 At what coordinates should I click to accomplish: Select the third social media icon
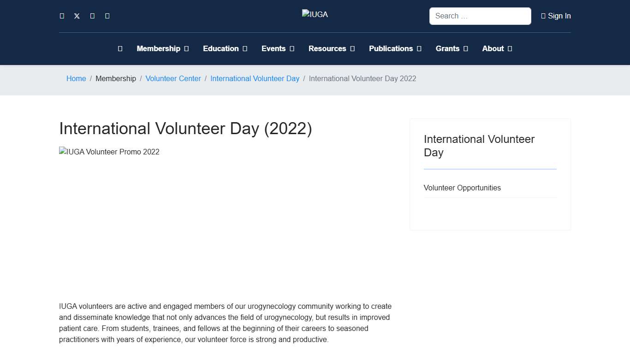tap(92, 16)
